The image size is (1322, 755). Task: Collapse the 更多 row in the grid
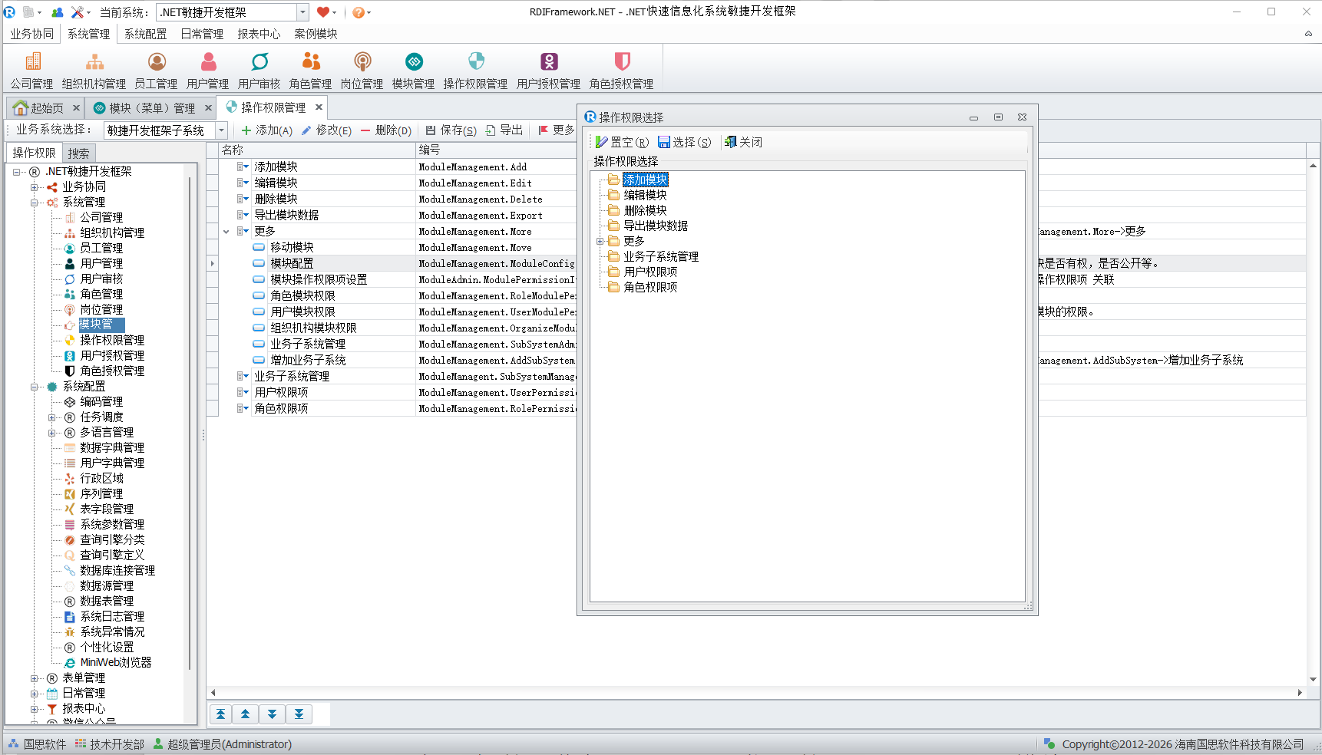click(226, 232)
